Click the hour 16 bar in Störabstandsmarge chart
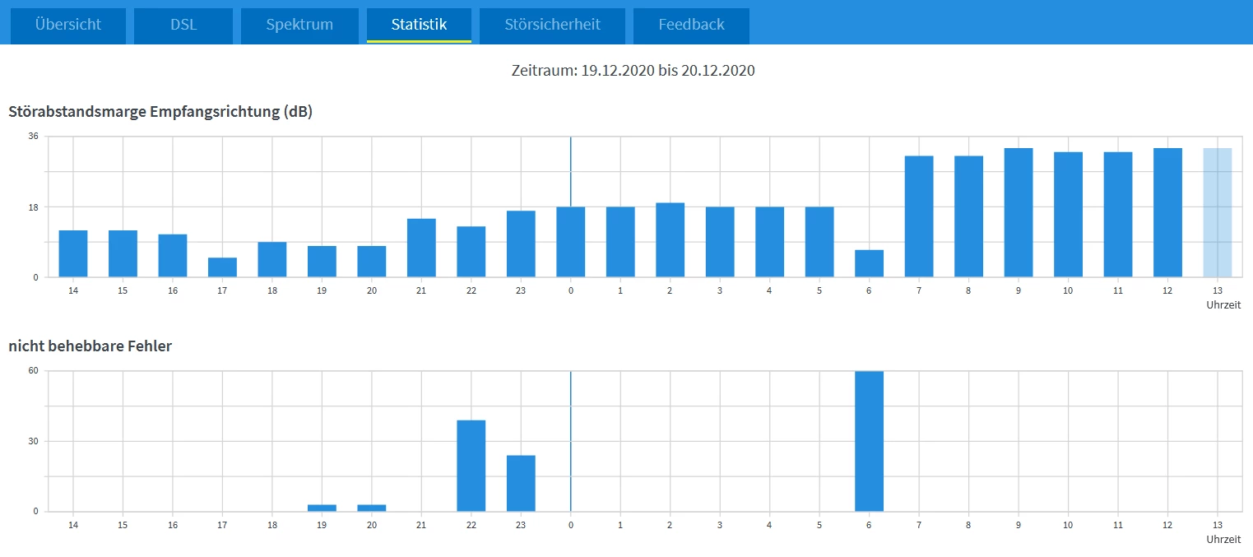 point(173,256)
